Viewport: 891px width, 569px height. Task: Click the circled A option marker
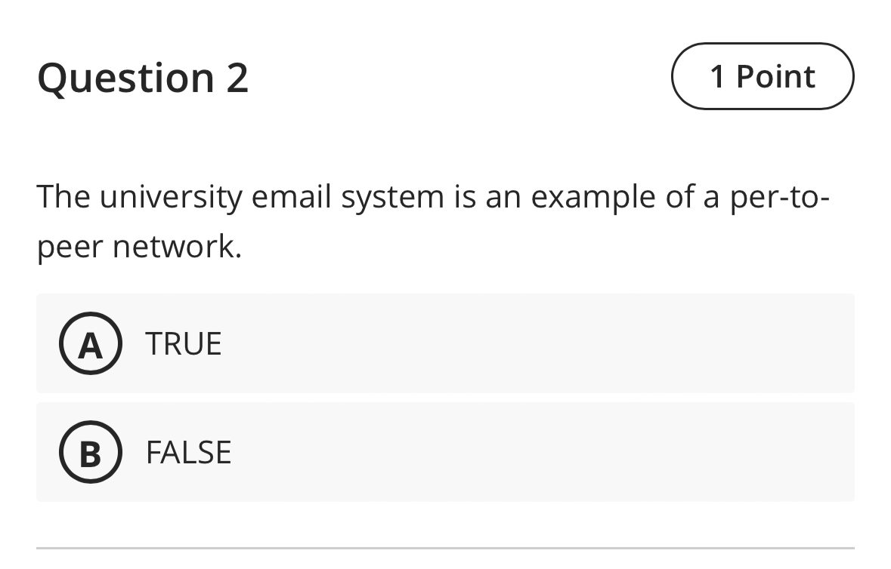coord(90,343)
